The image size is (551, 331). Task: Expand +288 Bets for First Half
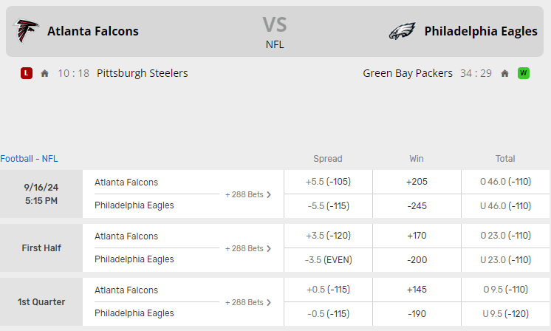(x=248, y=248)
